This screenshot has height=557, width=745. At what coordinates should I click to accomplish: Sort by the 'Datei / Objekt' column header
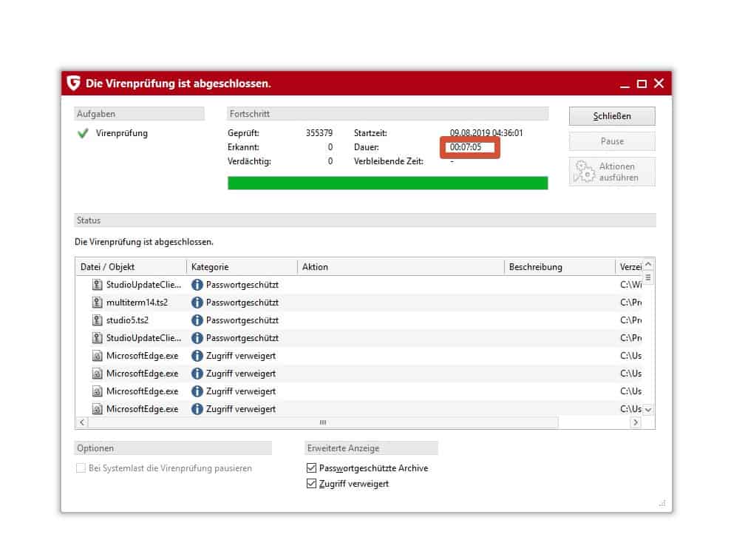point(131,267)
